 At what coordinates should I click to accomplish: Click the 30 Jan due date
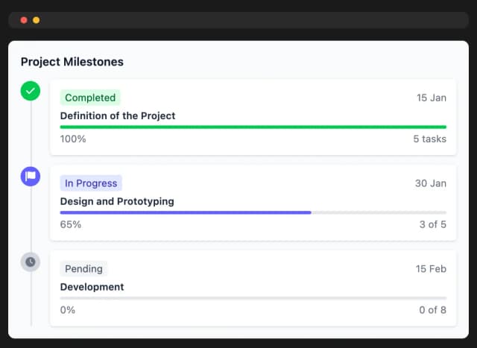[431, 183]
